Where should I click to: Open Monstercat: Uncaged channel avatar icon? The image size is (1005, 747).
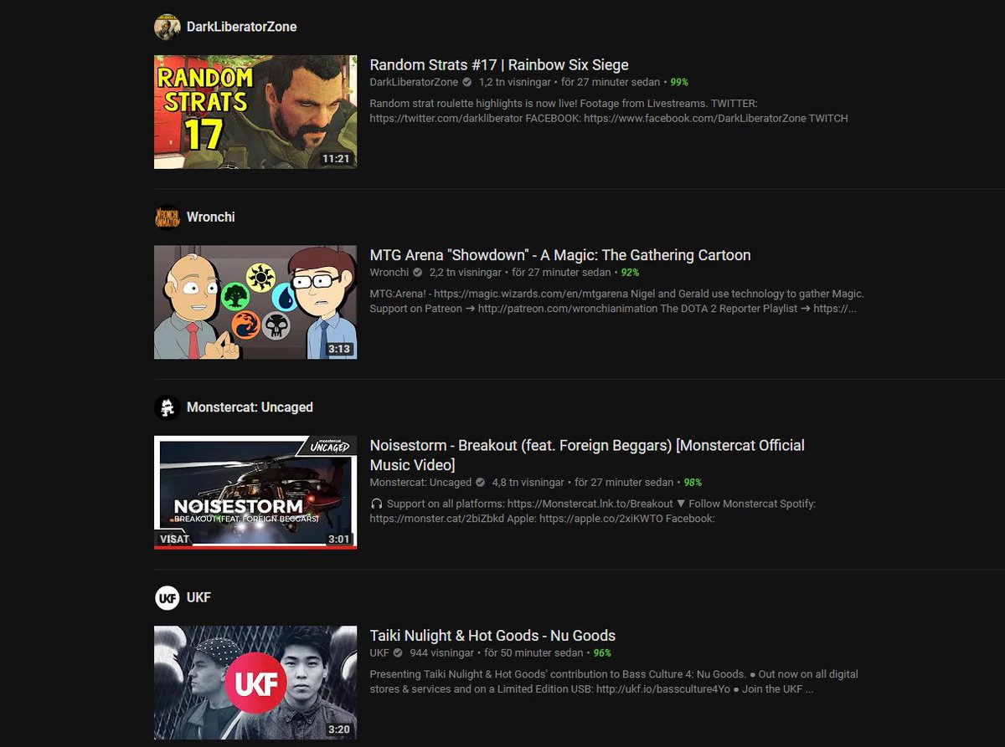[x=167, y=407]
